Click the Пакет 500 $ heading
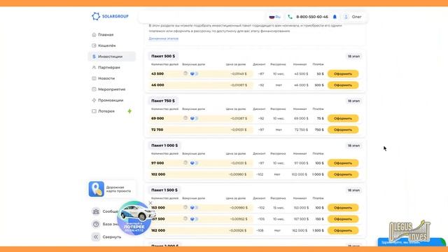 (163, 56)
